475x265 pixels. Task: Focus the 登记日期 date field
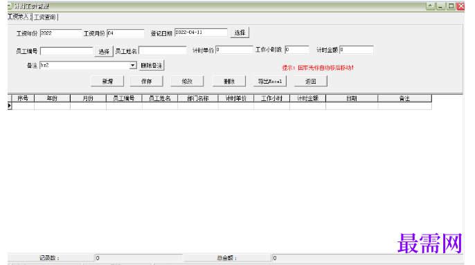coord(201,33)
